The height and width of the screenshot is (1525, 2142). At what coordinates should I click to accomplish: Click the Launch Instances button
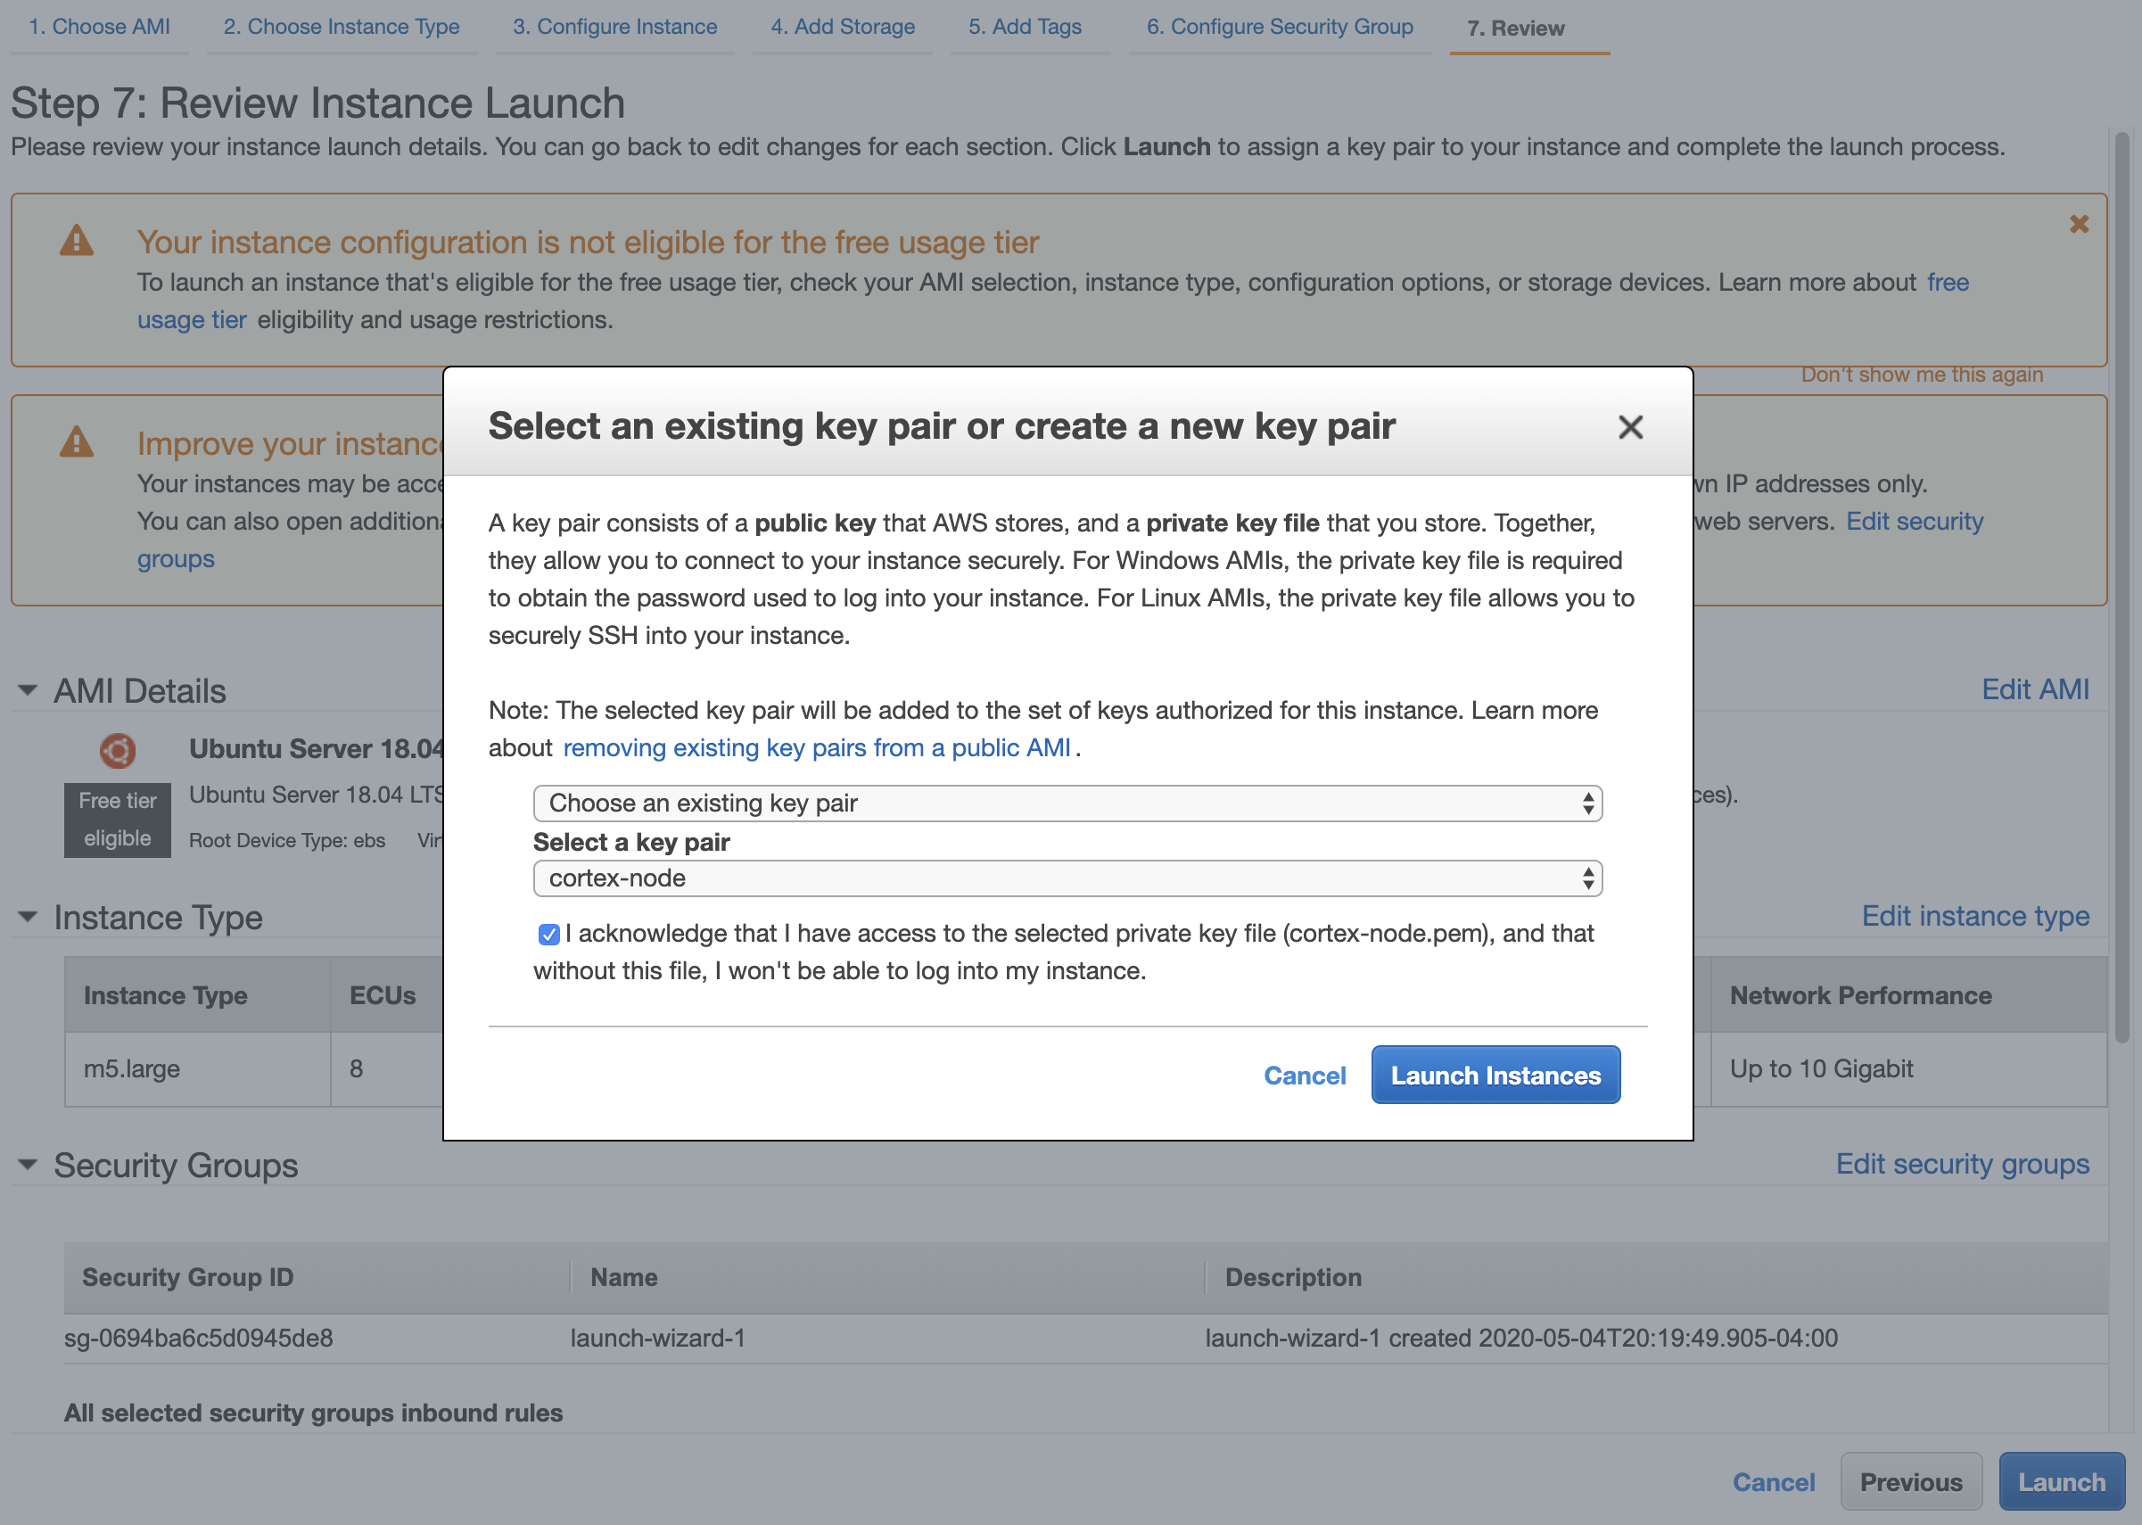point(1495,1076)
